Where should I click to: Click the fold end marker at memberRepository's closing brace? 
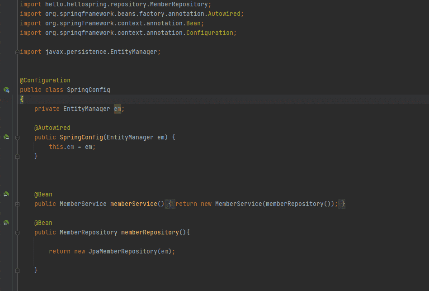17,271
